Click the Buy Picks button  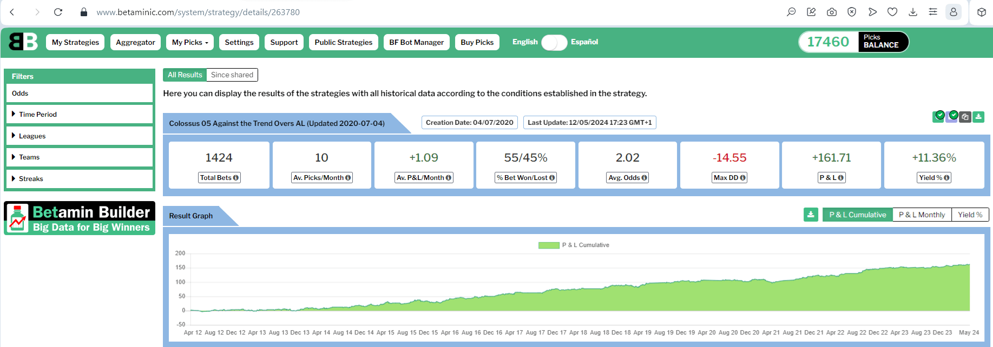[477, 42]
